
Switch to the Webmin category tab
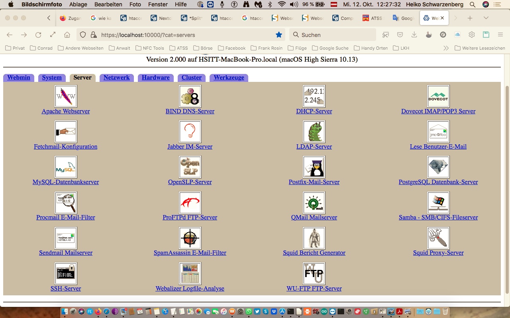tap(19, 78)
